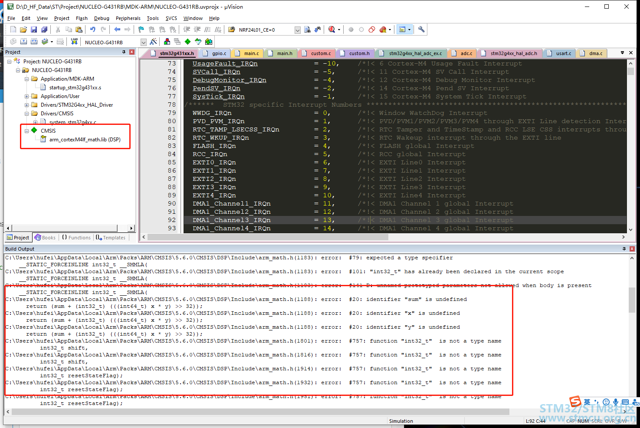
Task: Close the Build Output panel
Action: (x=632, y=249)
